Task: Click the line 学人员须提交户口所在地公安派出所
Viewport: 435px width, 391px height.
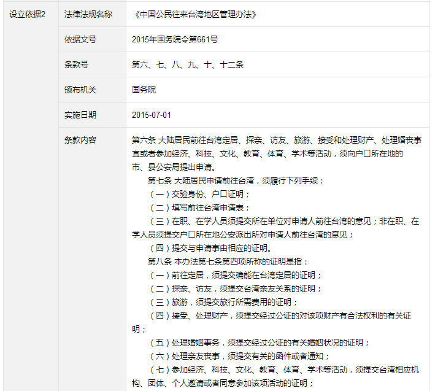Action: 243,234
